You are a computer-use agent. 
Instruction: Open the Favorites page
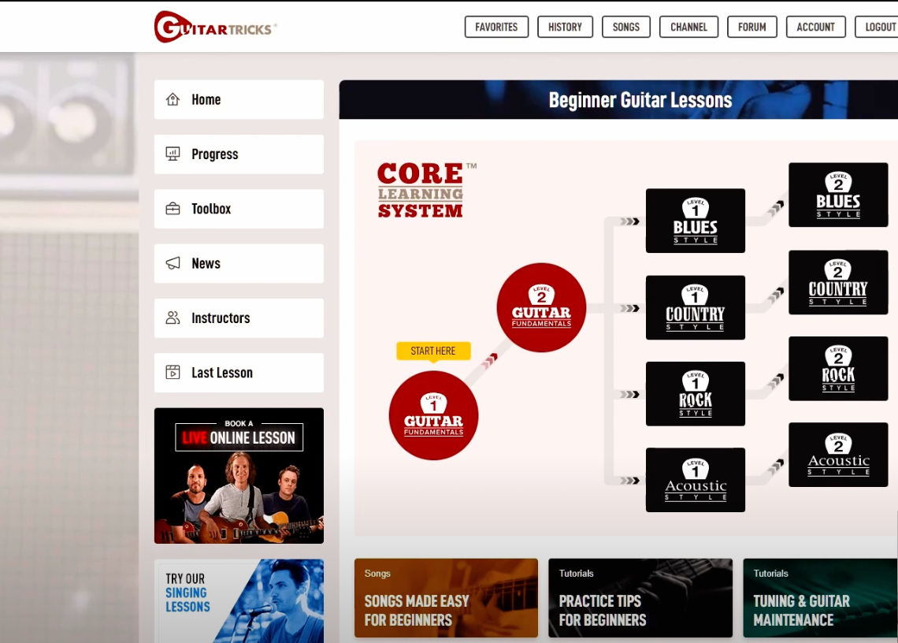click(496, 27)
